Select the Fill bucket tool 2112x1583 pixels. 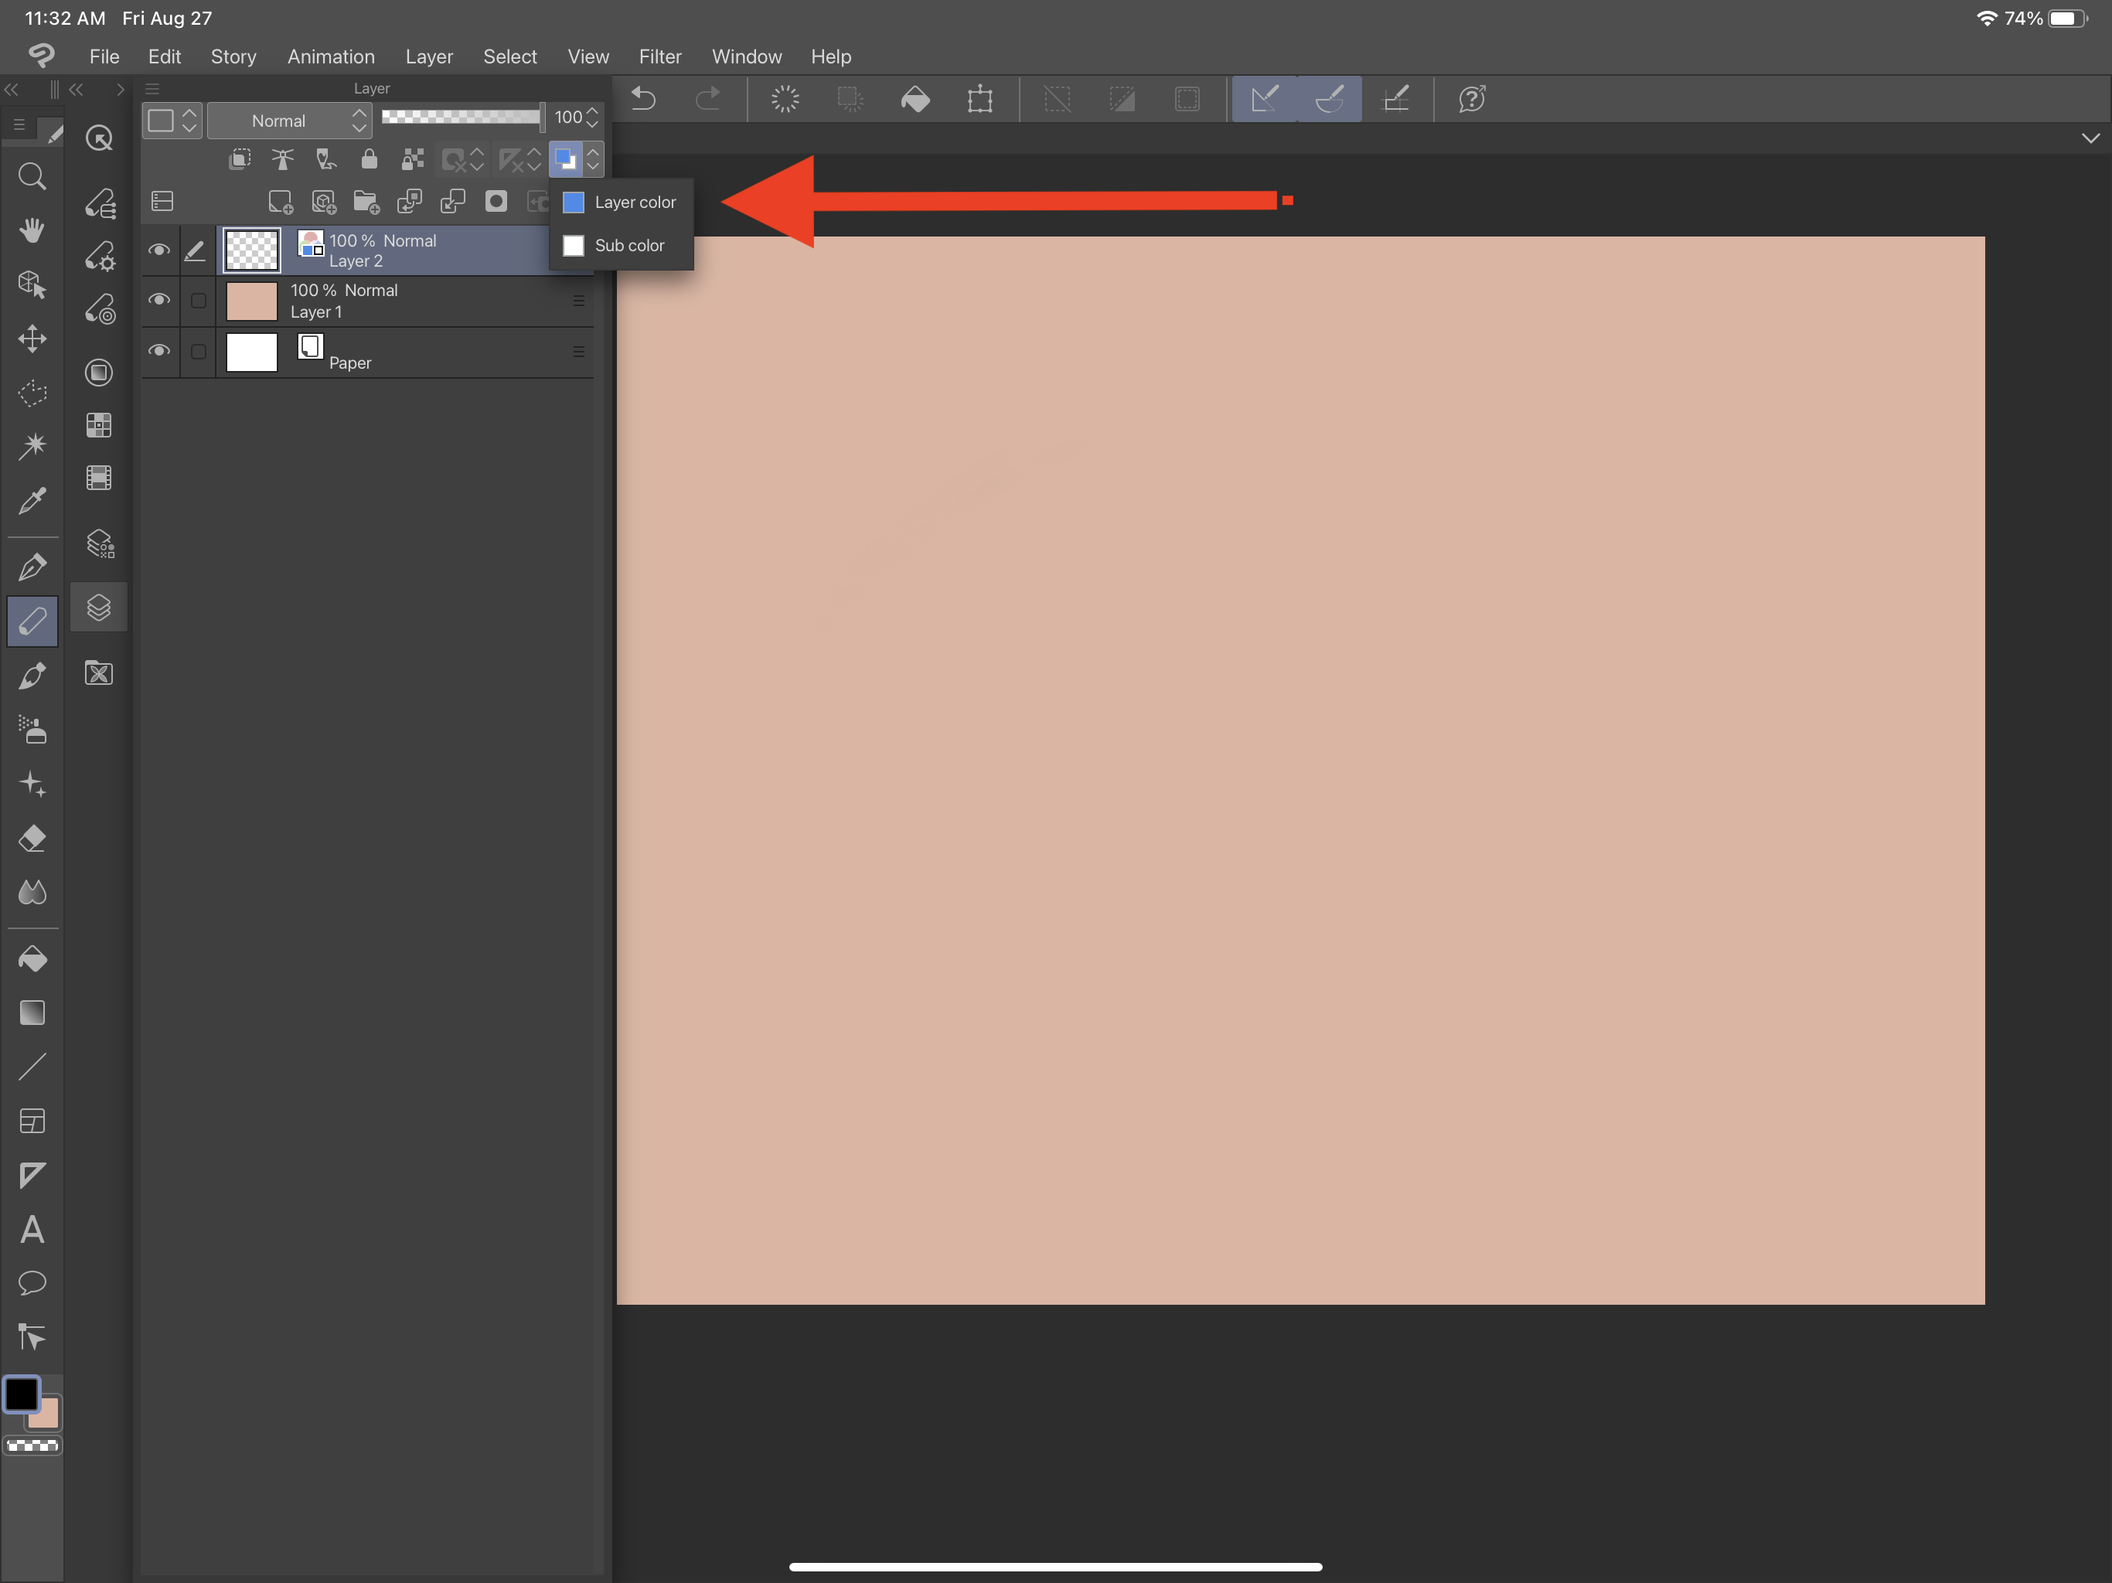pos(32,958)
